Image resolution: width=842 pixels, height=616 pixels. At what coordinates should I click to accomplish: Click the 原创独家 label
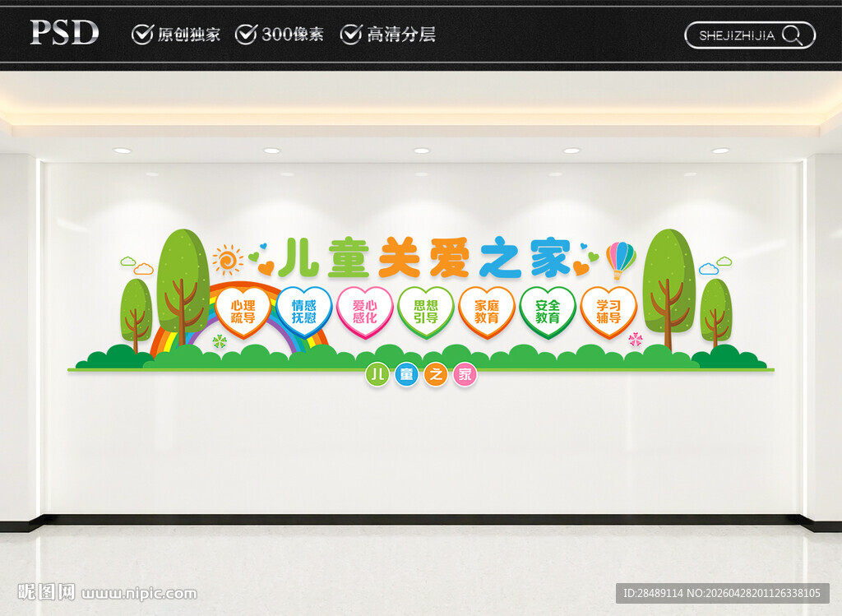pyautogui.click(x=188, y=35)
